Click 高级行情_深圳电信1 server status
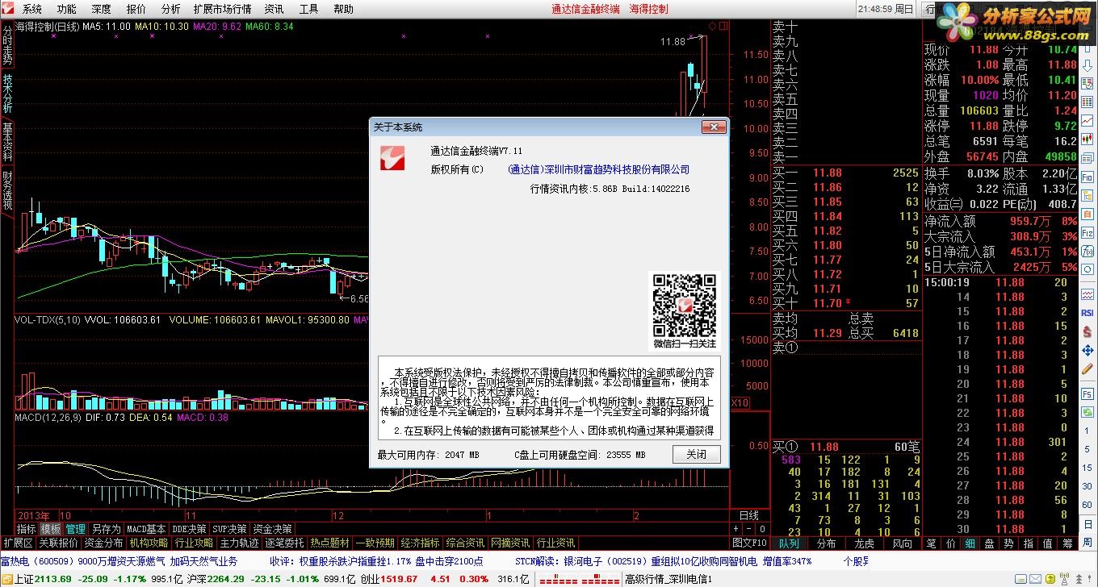This screenshot has width=1098, height=587. pos(668,579)
